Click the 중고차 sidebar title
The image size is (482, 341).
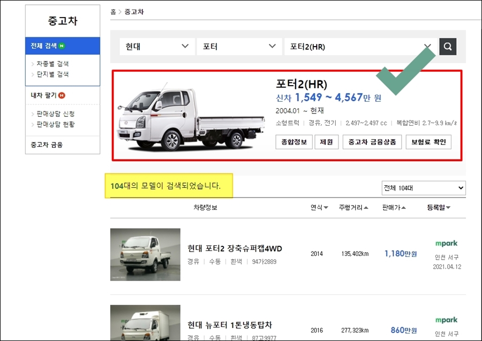(63, 21)
